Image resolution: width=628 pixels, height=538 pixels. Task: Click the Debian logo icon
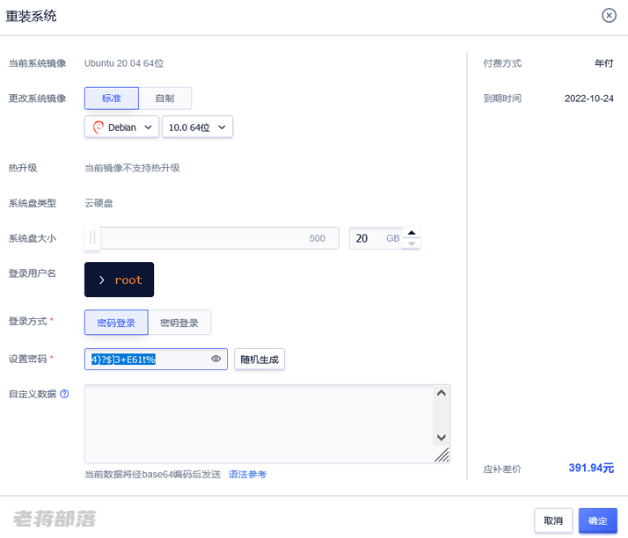99,127
